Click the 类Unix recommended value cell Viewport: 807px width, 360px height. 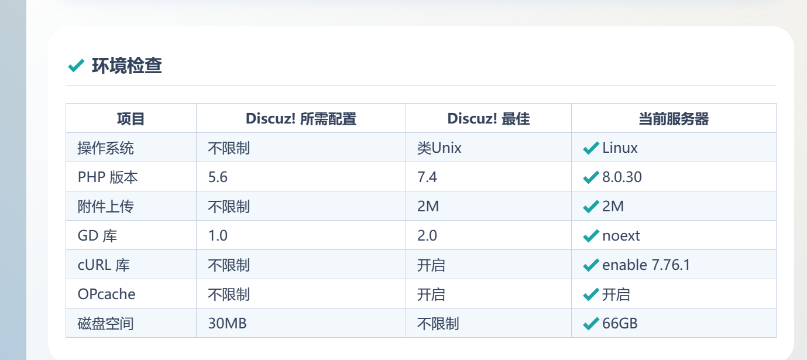[439, 148]
